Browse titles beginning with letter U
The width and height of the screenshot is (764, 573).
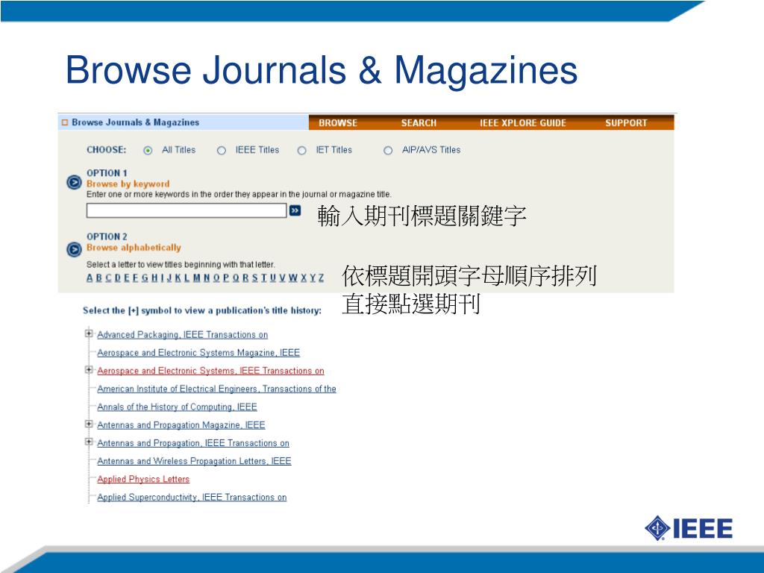[273, 278]
